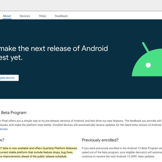Open the FAQs tab
The image size is (162, 162).
42,16
